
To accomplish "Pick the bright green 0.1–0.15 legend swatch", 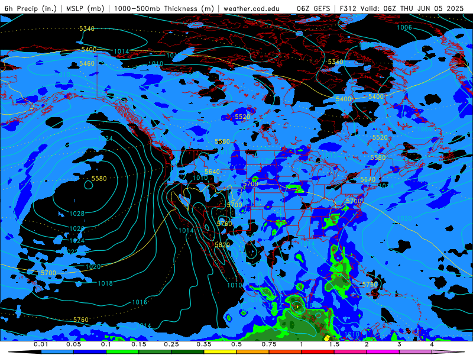I will click(122, 352).
